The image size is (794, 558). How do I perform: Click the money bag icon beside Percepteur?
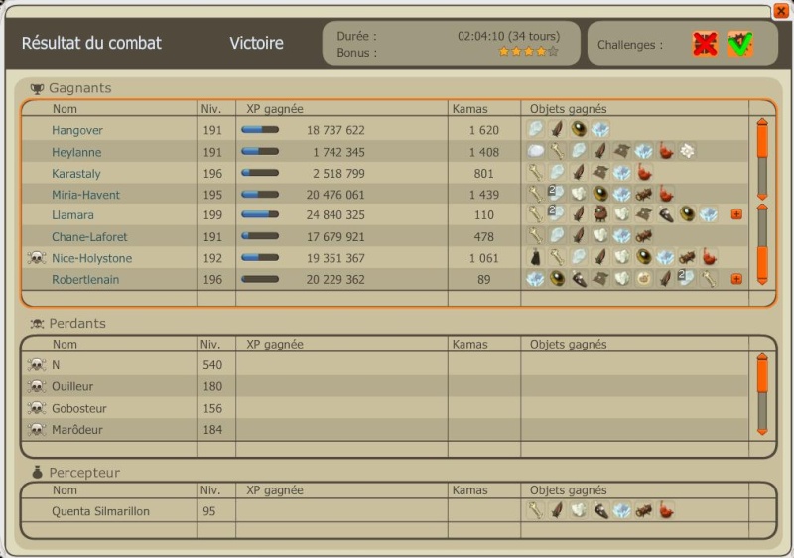coord(37,473)
